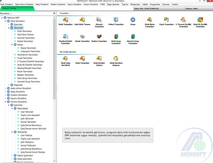The height and width of the screenshot is (163, 213).
Task: Select Lokasyon Tanımları in the tree
Action: 30,51
